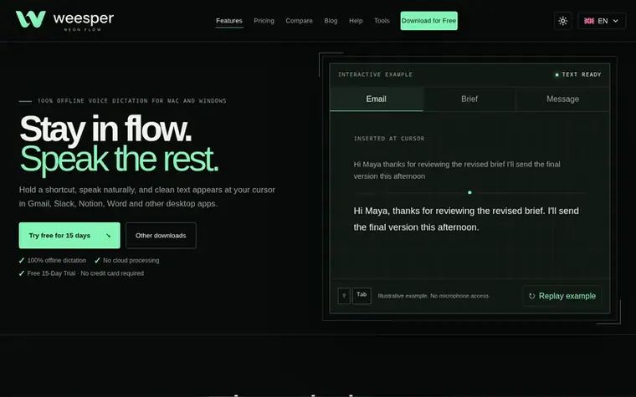Click the Tab key badge
Screen dimensions: 636x397
362,296
